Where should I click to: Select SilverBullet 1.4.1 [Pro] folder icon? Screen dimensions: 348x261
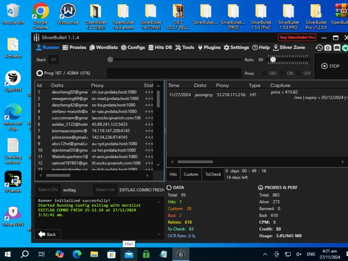coord(151,17)
